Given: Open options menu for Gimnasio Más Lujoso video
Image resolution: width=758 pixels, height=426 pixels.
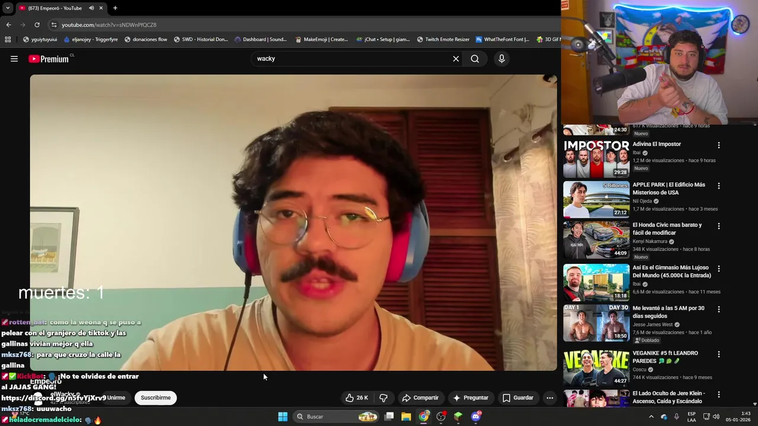Looking at the screenshot, I should 719,269.
